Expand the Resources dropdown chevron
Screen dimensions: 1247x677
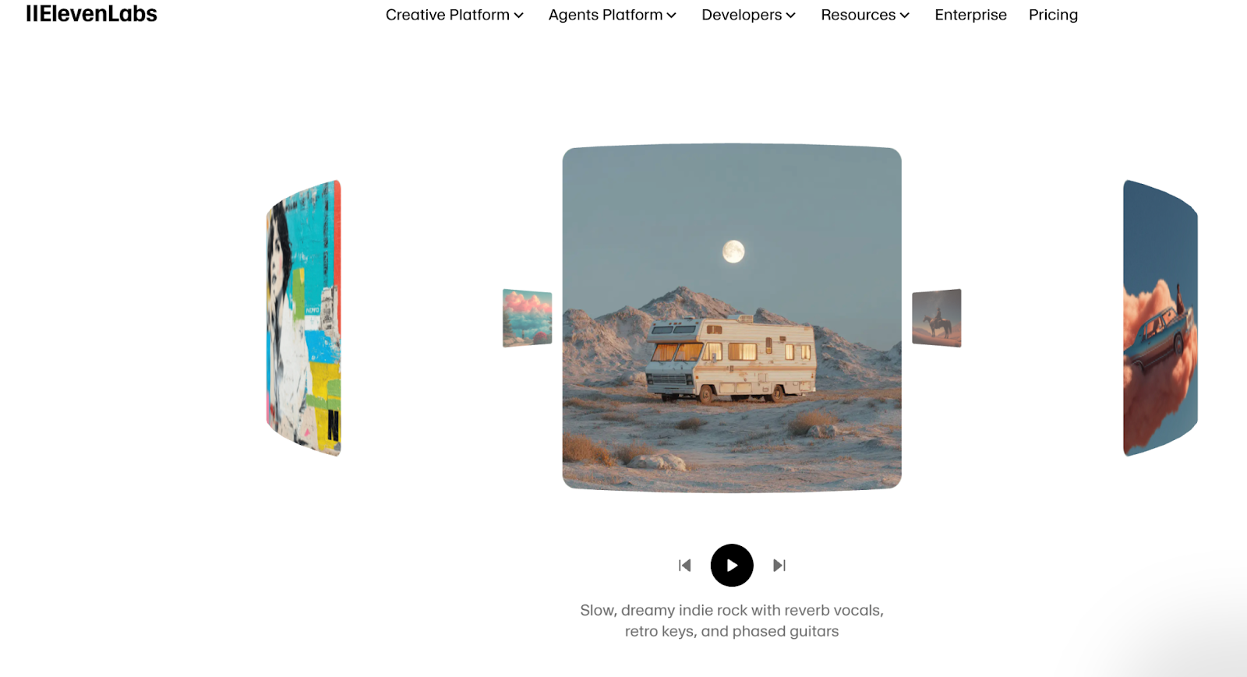(905, 16)
